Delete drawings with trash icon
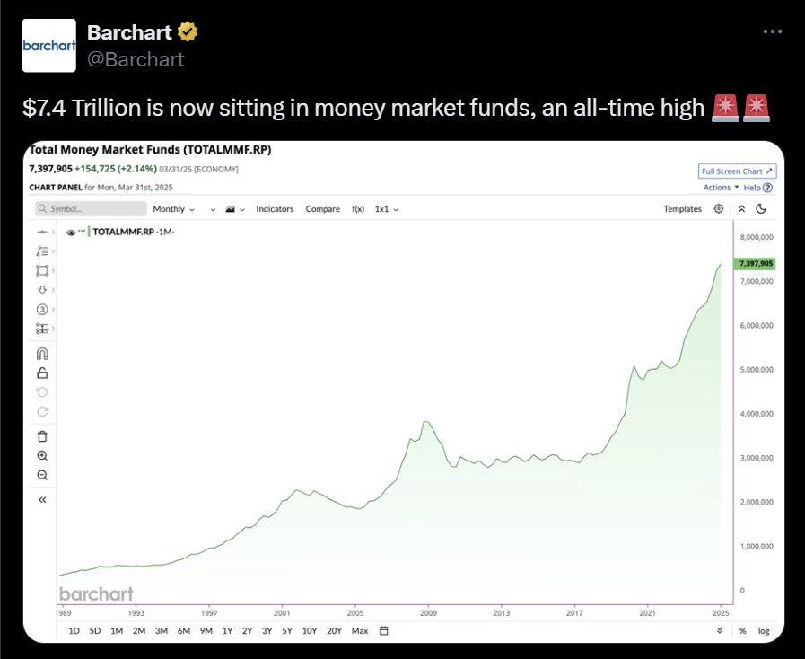Viewport: 805px width, 659px height. click(x=42, y=435)
